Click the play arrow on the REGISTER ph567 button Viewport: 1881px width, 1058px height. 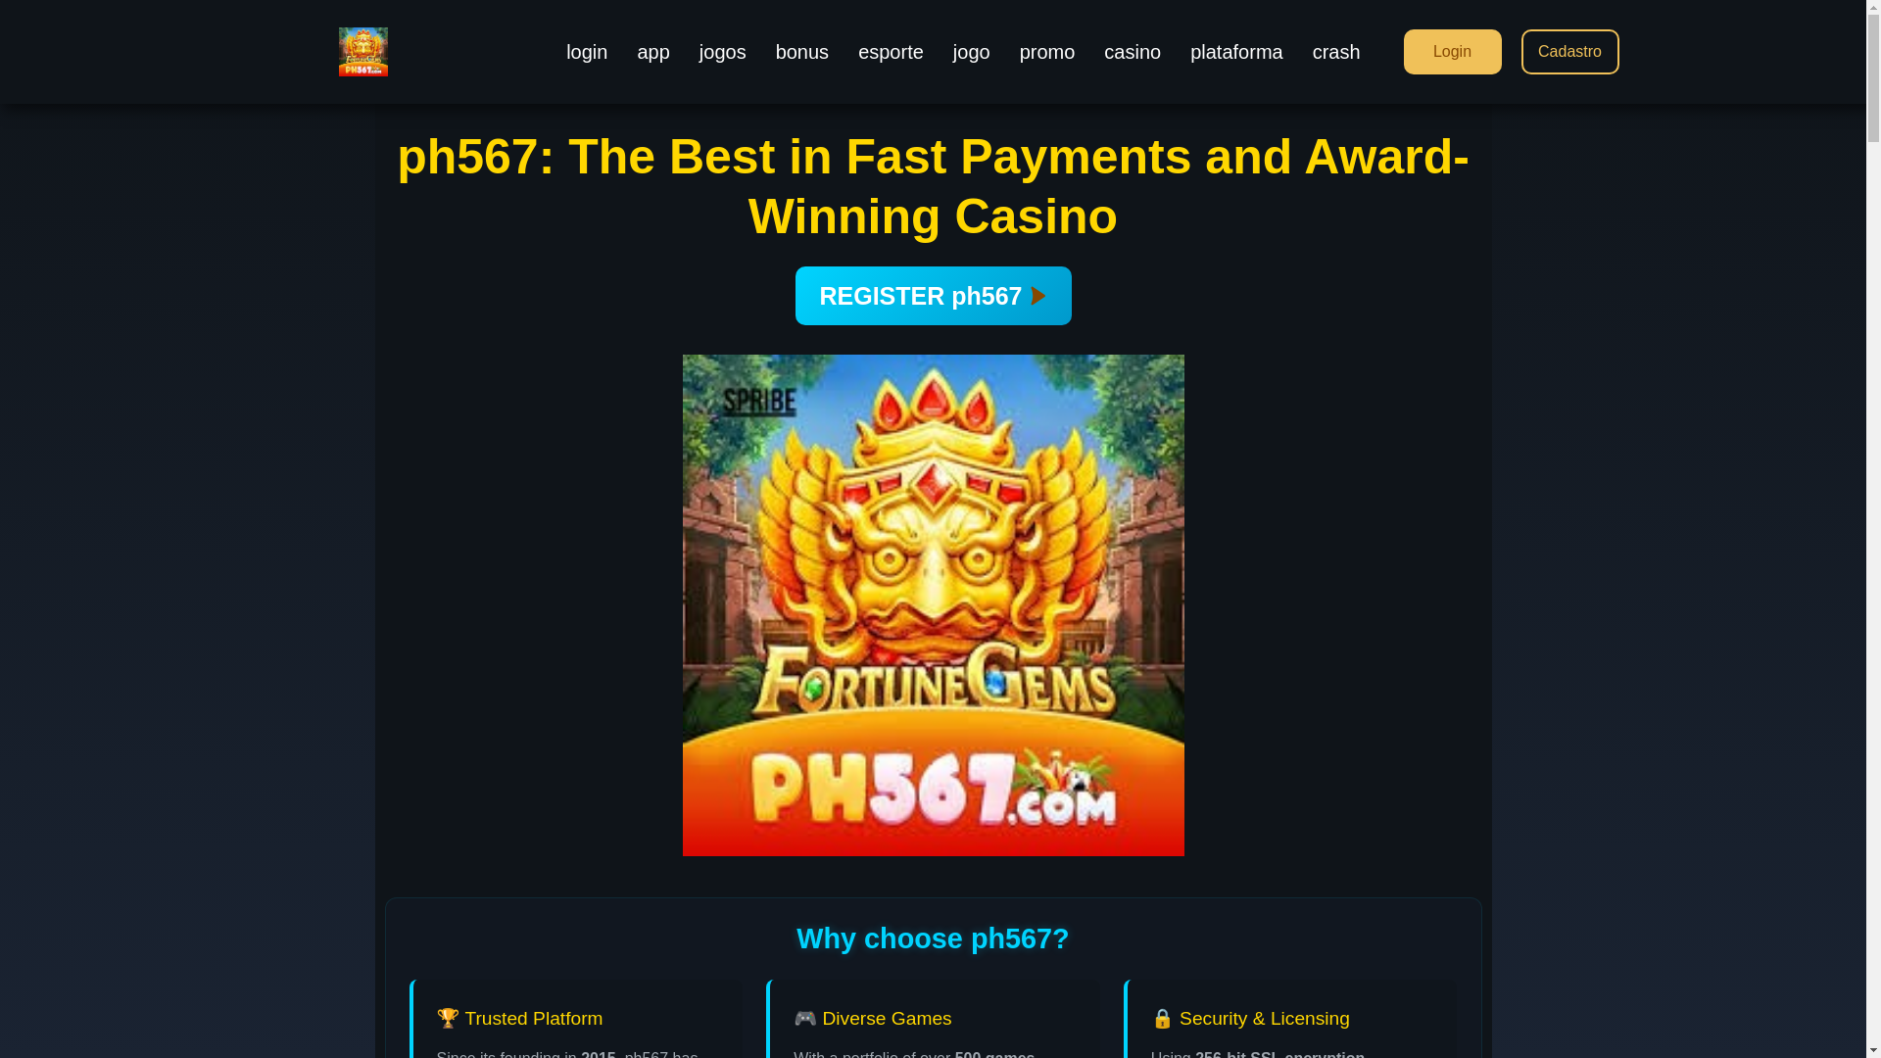click(1038, 296)
